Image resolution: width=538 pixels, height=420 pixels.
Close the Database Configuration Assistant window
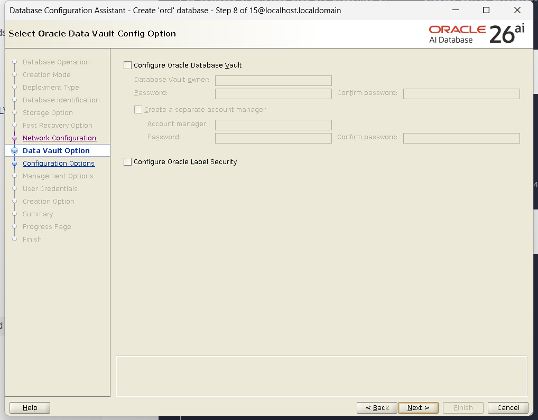coord(517,10)
